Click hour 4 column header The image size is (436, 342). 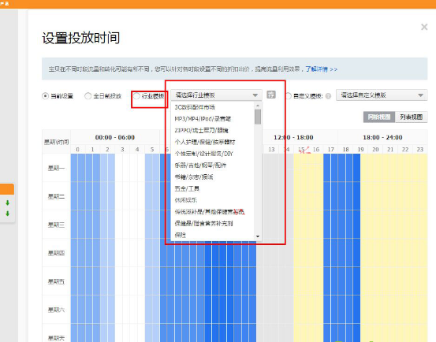click(x=137, y=150)
